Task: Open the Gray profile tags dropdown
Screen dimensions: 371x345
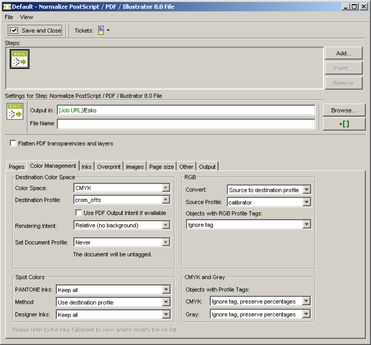Action: point(306,314)
